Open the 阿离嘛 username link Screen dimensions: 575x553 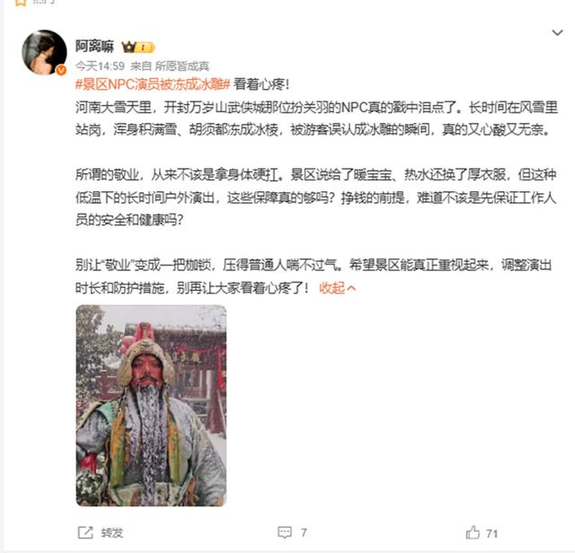94,47
